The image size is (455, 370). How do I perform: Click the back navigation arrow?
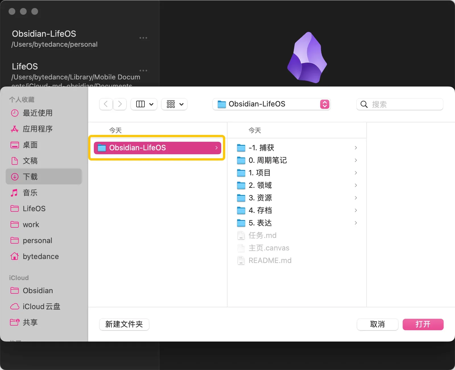pyautogui.click(x=106, y=104)
